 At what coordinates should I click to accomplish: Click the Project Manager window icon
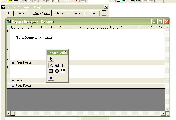[x=3, y=7]
